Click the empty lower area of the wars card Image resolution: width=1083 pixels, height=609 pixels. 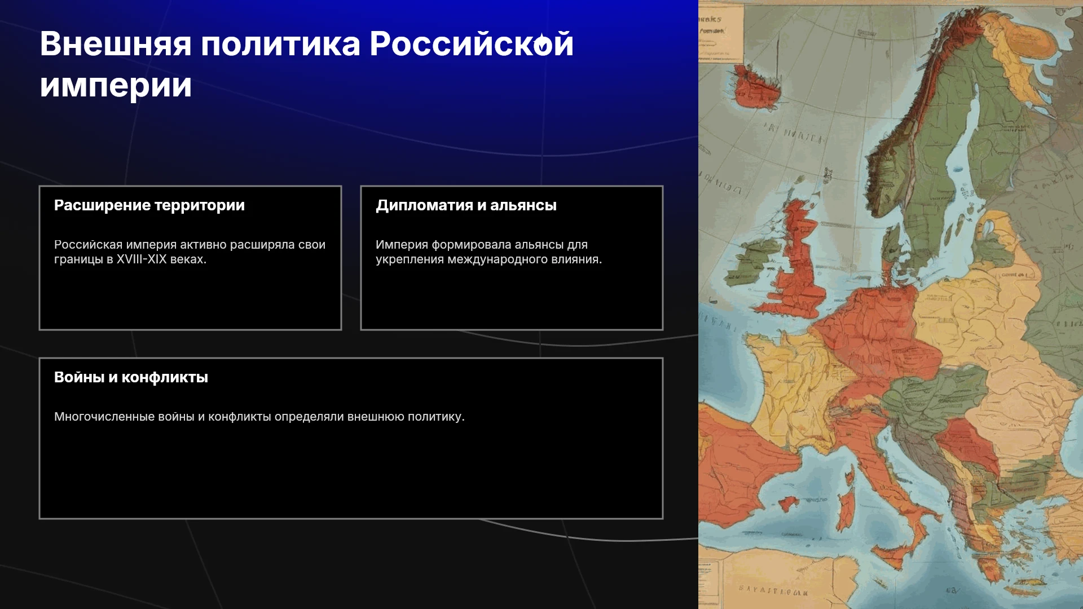(351, 474)
